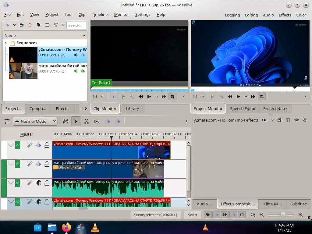This screenshot has width=312, height=234.
Task: Play the clip in Clip Monitor
Action: click(x=149, y=97)
